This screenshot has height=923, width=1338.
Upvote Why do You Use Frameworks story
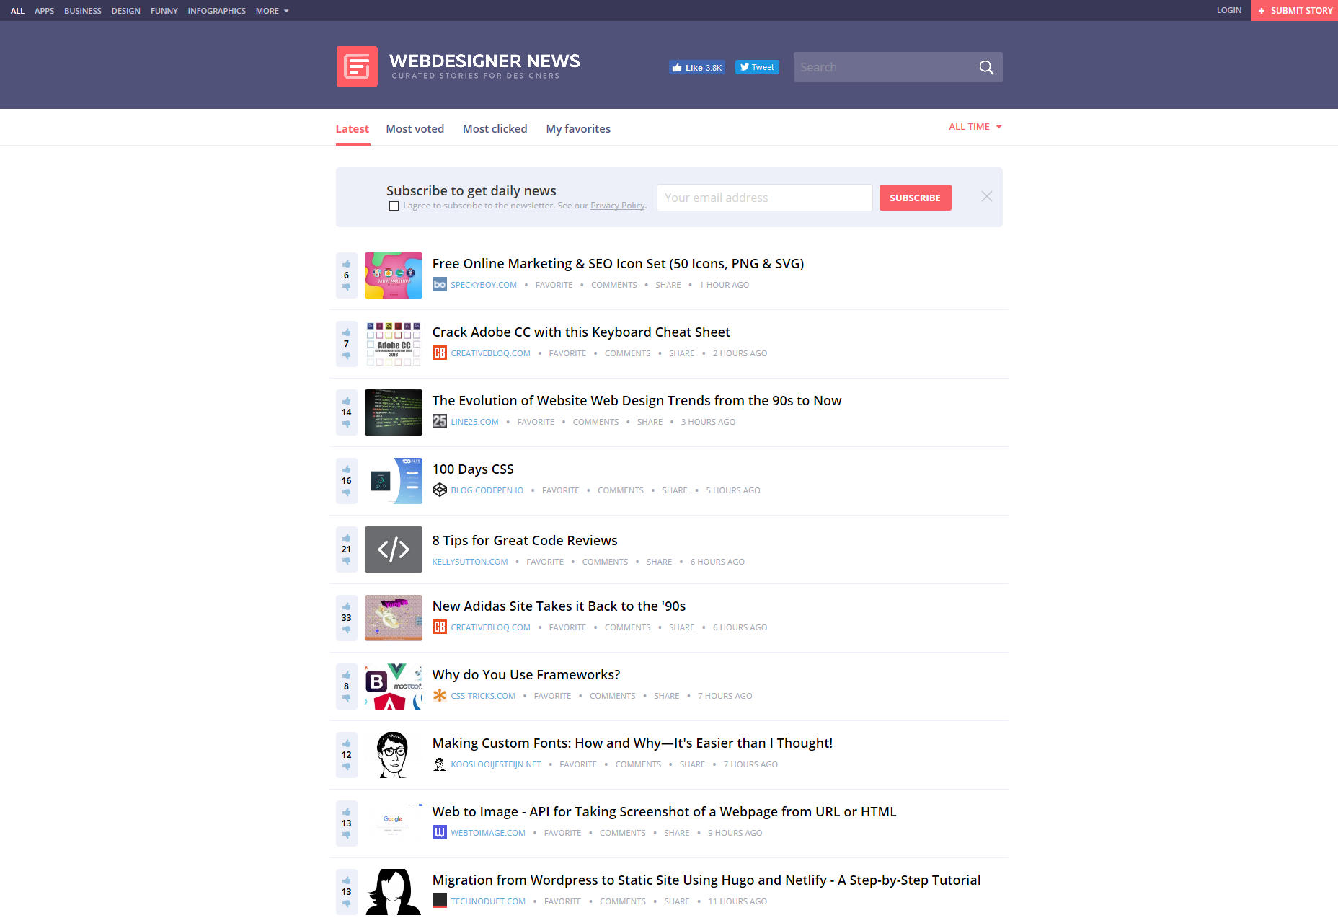point(346,675)
